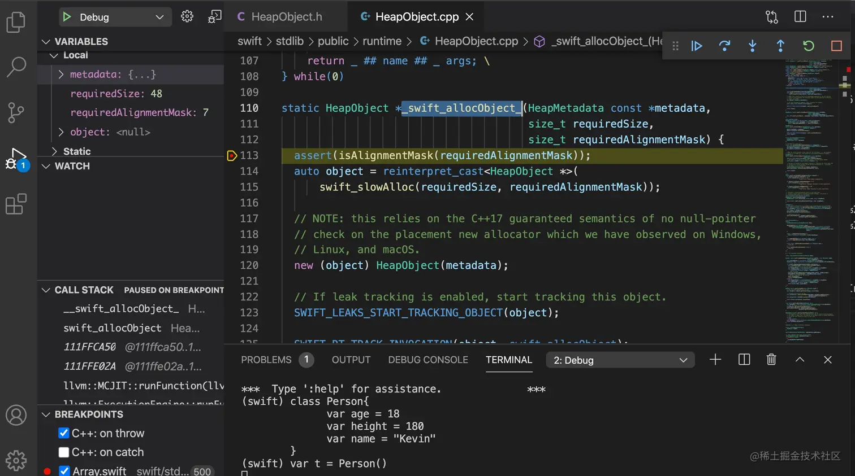Image resolution: width=855 pixels, height=476 pixels.
Task: Switch to the OUTPUT panel tab
Action: point(351,360)
